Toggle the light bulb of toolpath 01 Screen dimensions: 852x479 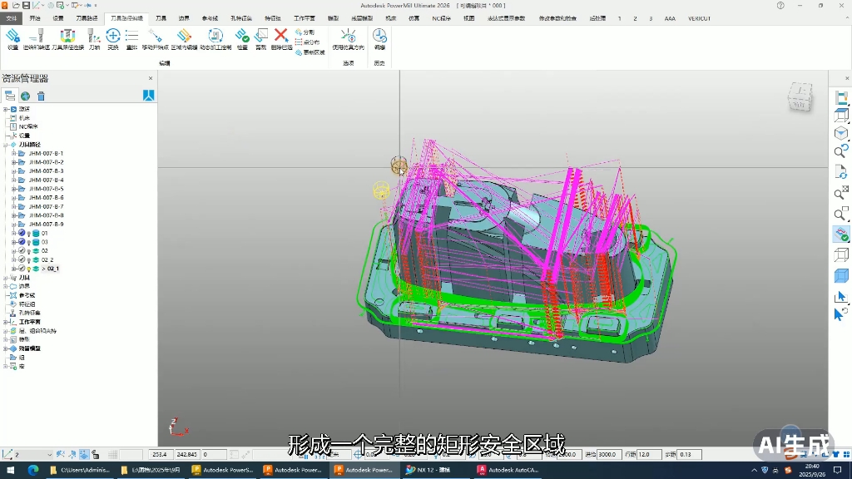tap(29, 234)
